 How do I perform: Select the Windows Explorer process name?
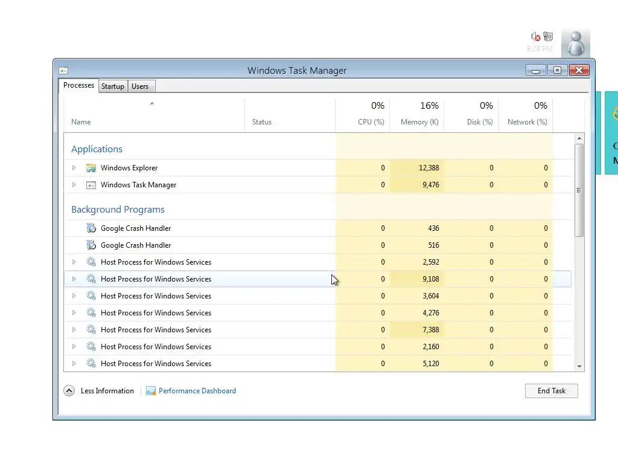(129, 168)
